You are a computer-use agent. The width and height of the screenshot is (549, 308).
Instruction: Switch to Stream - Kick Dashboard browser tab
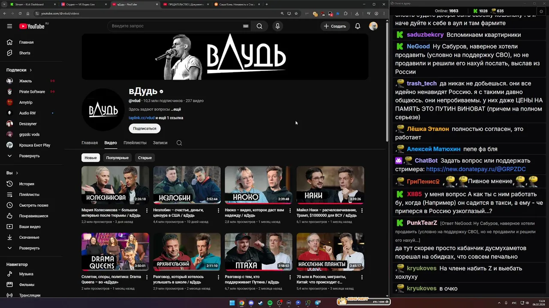point(32,4)
